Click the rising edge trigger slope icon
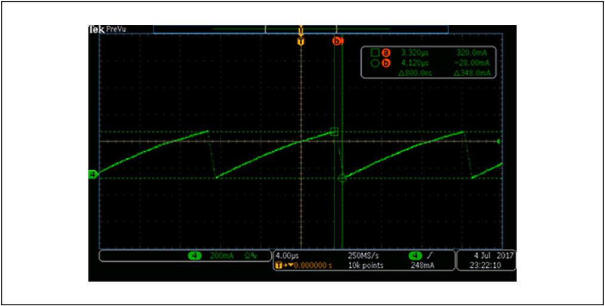The width and height of the screenshot is (605, 306). [431, 255]
